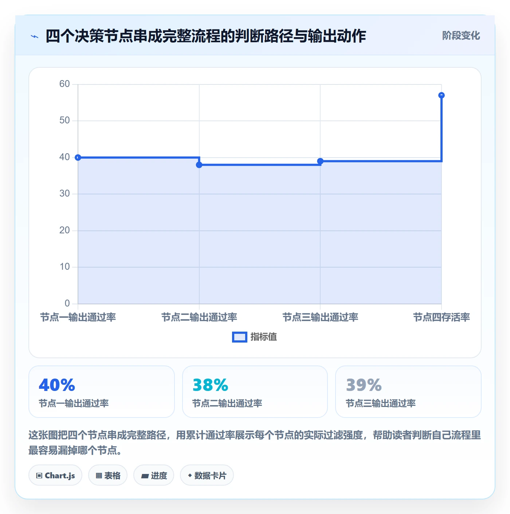Click the 节点四存活率 axis label
This screenshot has height=514, width=510.
click(x=442, y=317)
